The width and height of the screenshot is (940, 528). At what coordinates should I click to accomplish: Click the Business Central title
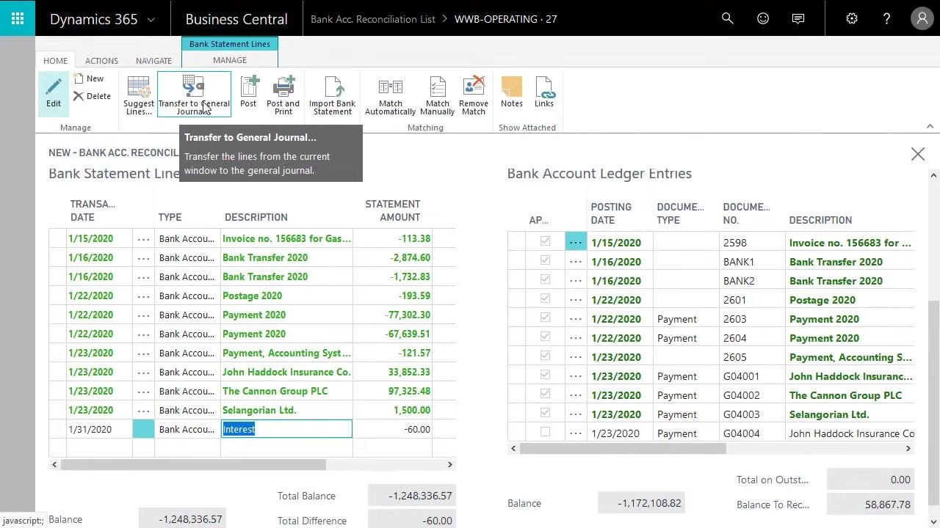pos(236,19)
